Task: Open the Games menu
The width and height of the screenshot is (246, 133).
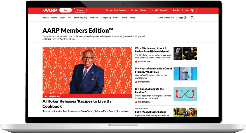Action: (x=116, y=18)
